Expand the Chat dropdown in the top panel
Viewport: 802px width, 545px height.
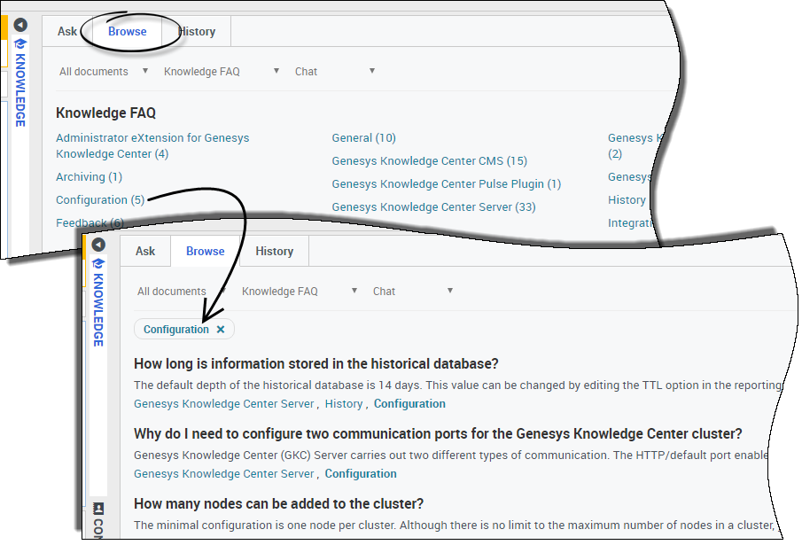coord(335,72)
